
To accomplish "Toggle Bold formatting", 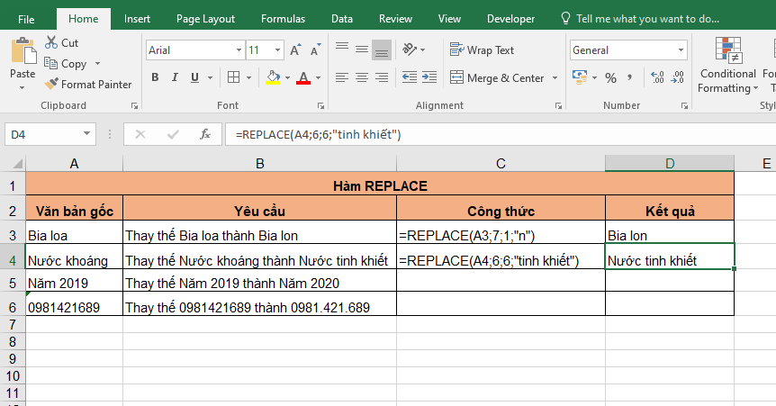I will 155,78.
